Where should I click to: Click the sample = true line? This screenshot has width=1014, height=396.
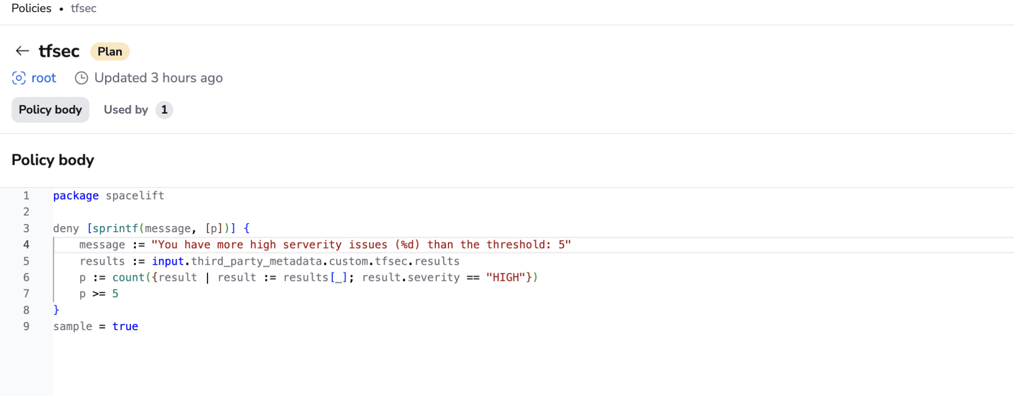click(95, 326)
